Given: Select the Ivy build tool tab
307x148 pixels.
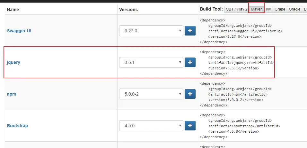Looking at the screenshot, I should click(x=268, y=9).
